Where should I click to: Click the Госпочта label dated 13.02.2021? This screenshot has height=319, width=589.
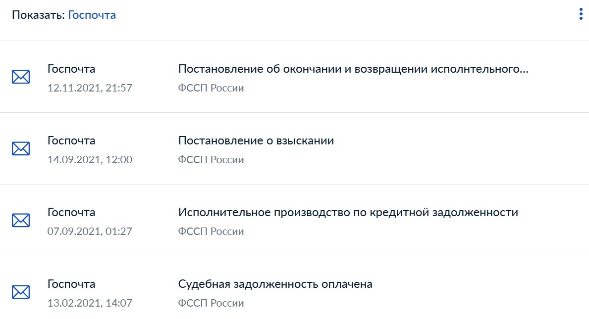(x=71, y=284)
